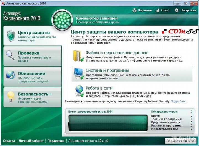Open the Отчет report
Image resolution: width=199 pixels, height=146 pixels.
click(165, 10)
